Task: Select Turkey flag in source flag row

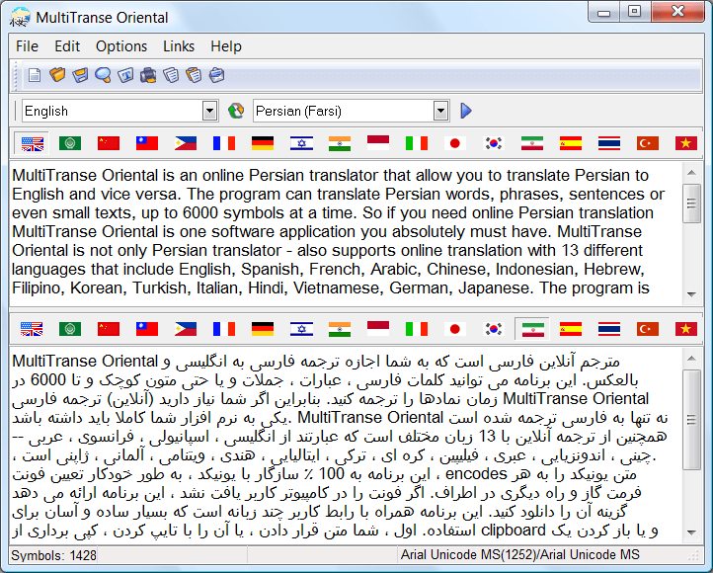Action: (648, 143)
